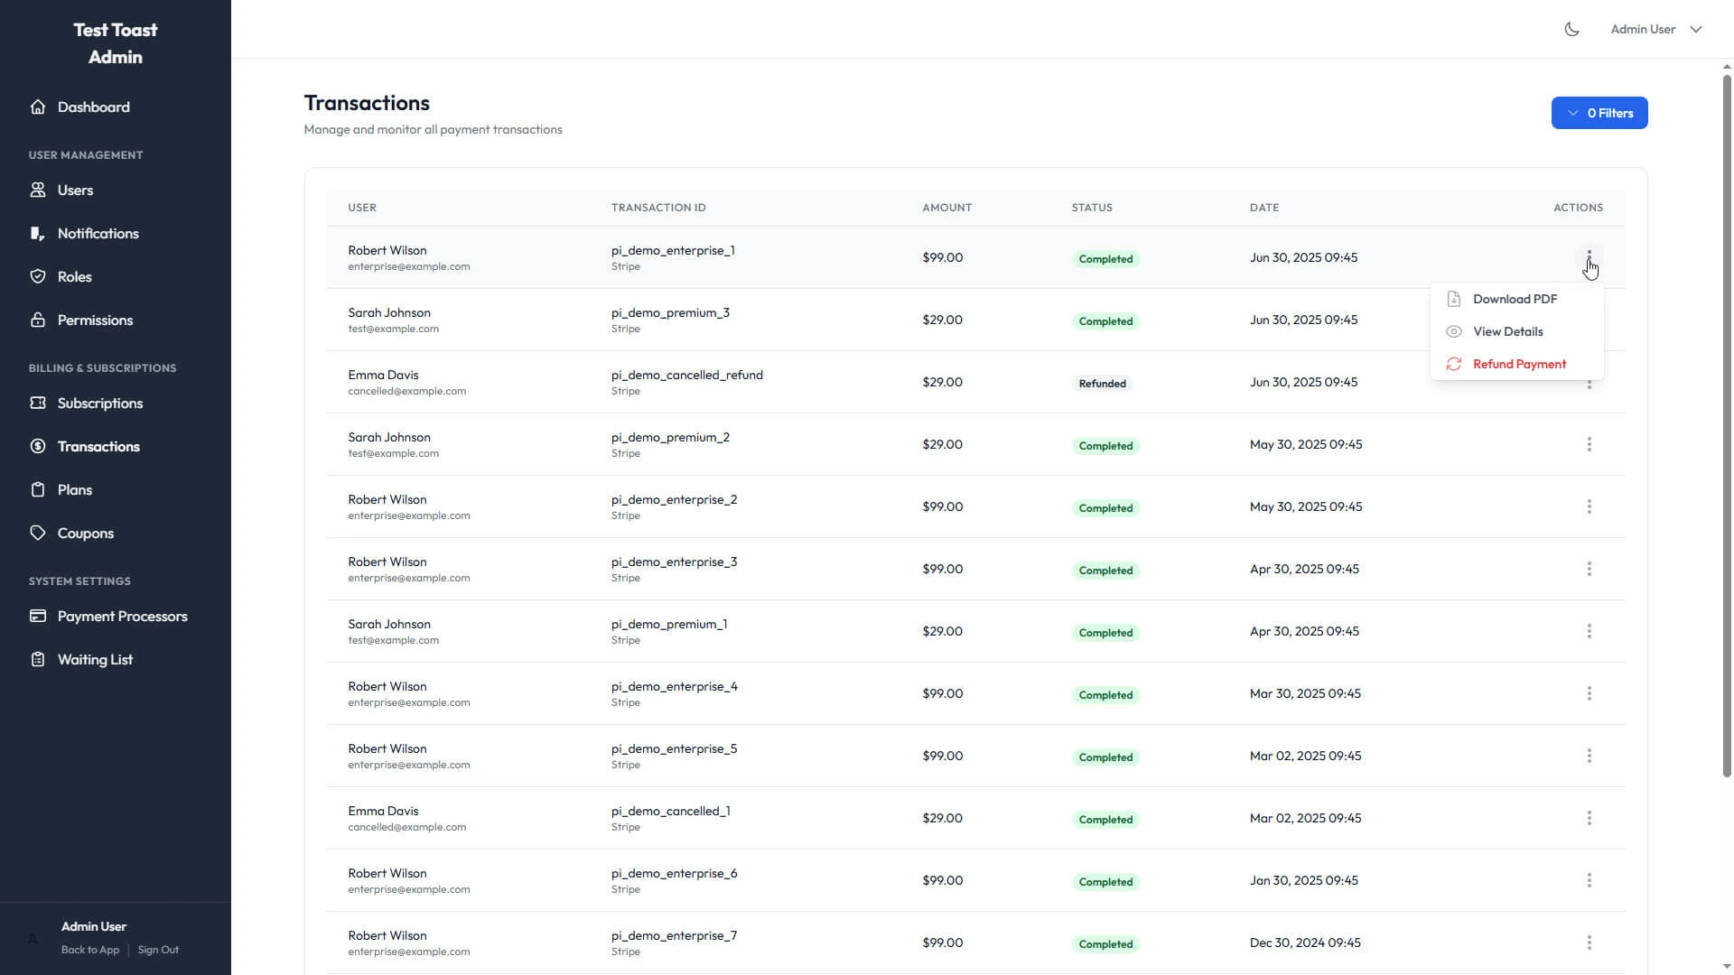Expand the Admin User dropdown
This screenshot has width=1734, height=975.
(1656, 28)
